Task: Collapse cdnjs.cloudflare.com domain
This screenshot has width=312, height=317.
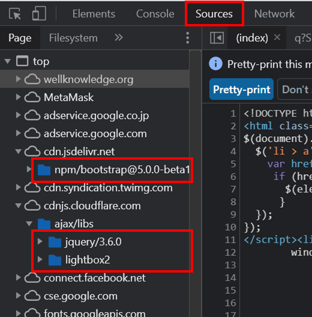Action: point(19,205)
